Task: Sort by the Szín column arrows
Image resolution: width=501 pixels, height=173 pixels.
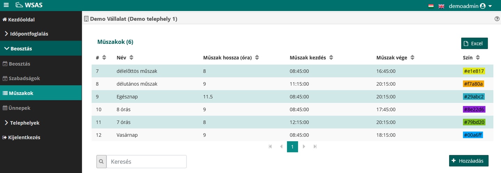Action: 478,58
